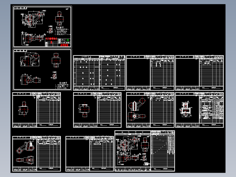Viewport: 236px width, 177px height.
Task: Open the process card showing inverted T-shaped part
Action: coord(97,110)
